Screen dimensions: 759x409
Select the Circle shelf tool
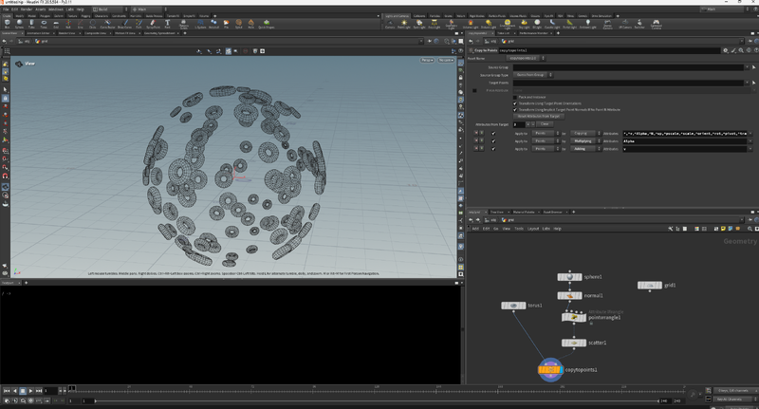click(x=92, y=23)
